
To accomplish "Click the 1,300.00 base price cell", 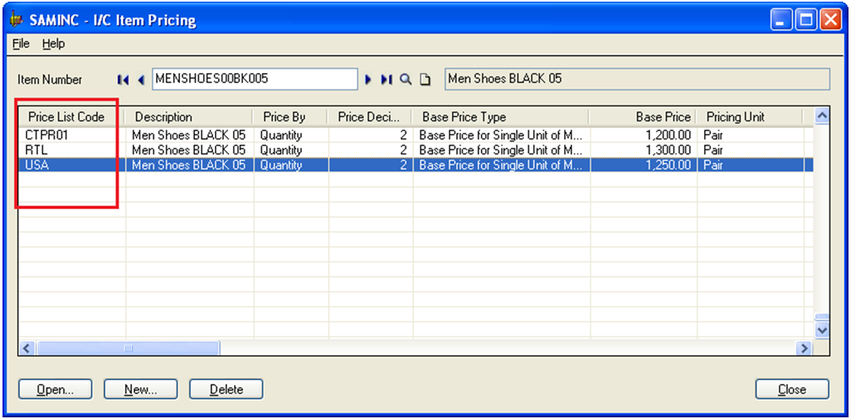I will (x=644, y=150).
